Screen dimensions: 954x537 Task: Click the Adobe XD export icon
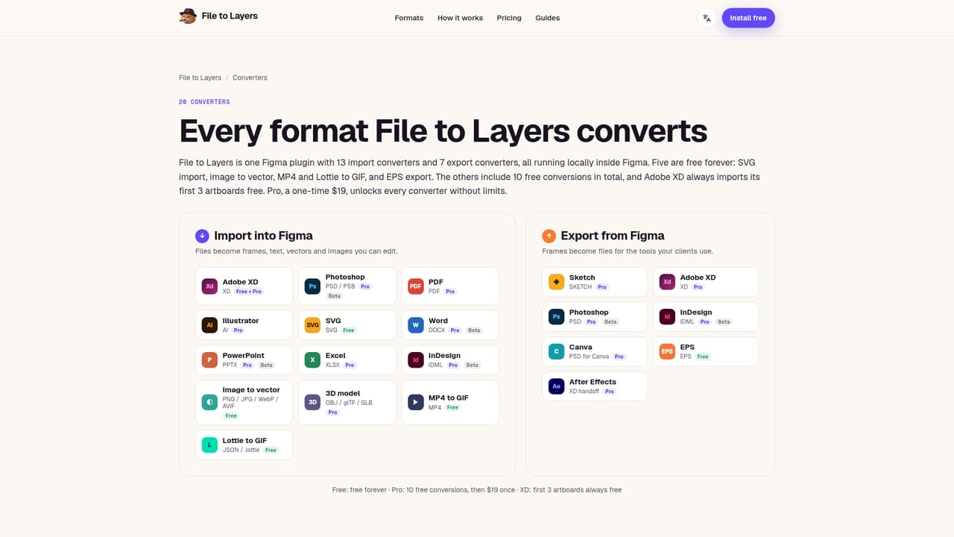click(668, 282)
